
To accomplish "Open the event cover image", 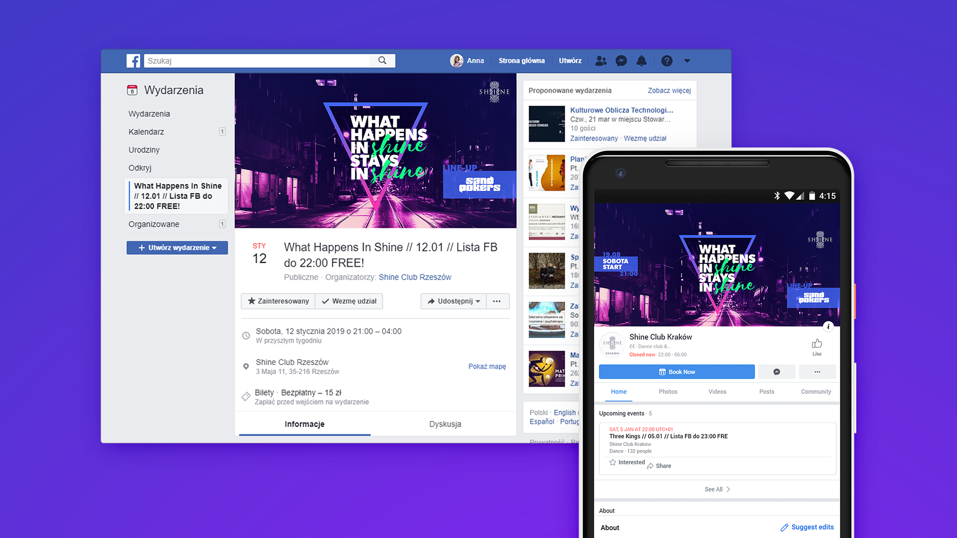I will tap(375, 151).
